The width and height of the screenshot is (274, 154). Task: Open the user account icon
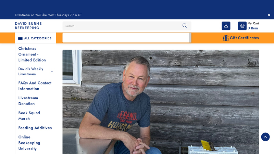pos(226,26)
